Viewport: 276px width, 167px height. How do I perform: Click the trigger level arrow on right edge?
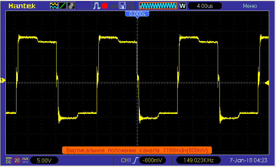click(267, 83)
